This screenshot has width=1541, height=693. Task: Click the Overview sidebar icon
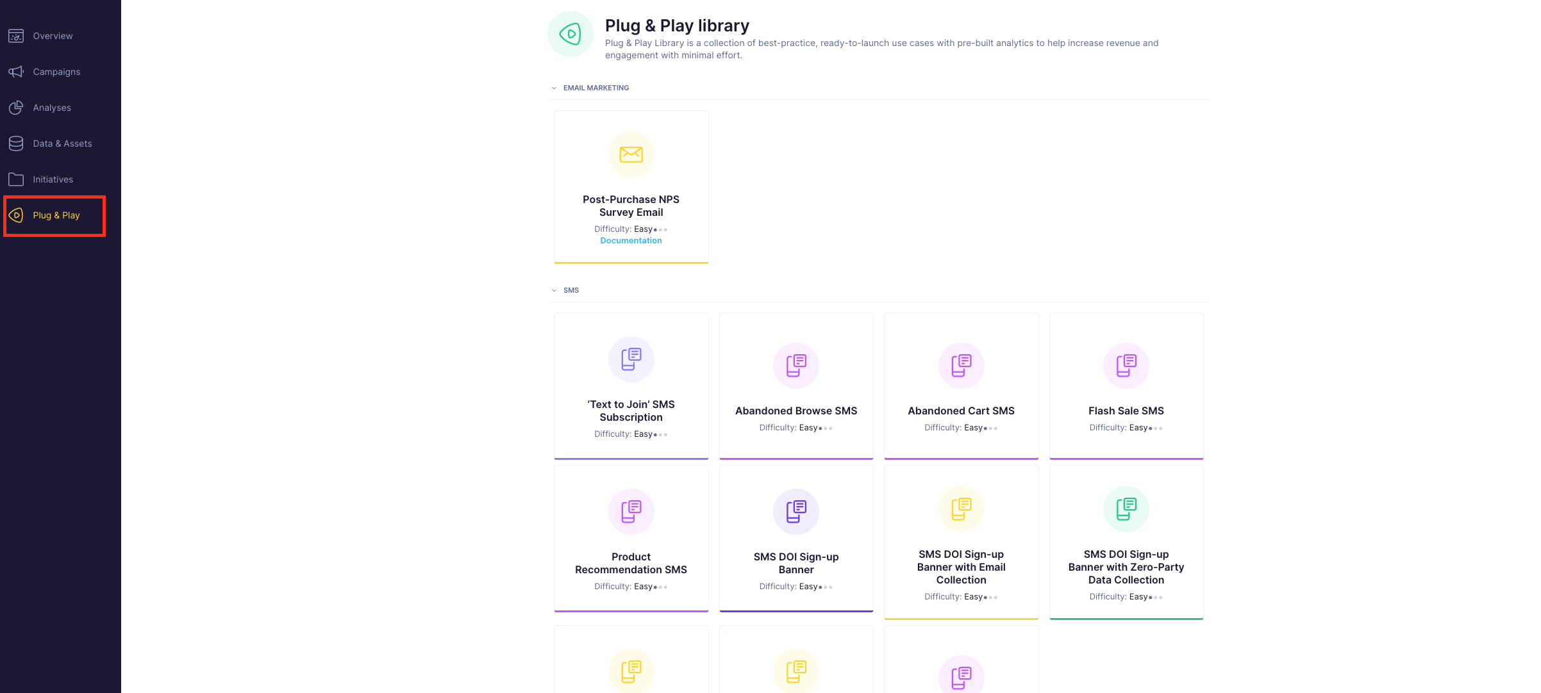(16, 36)
